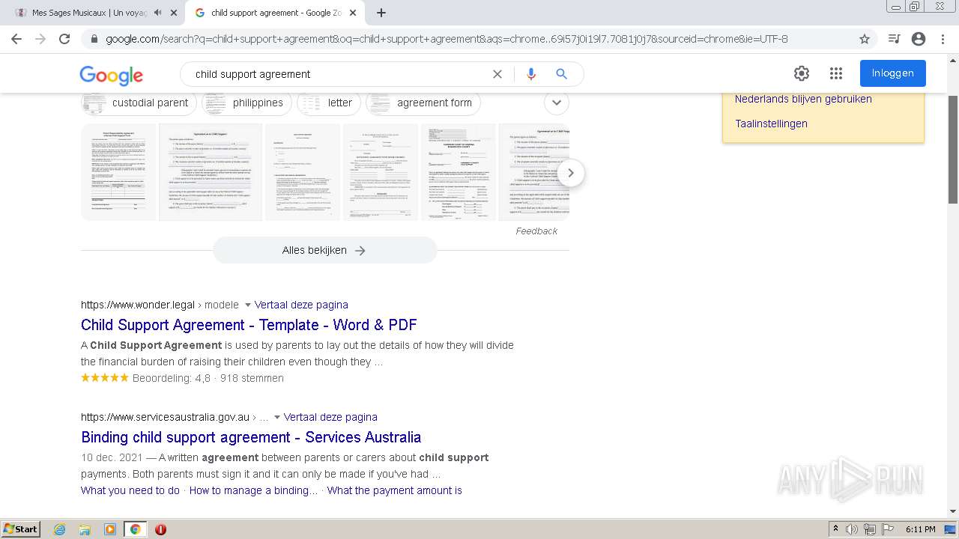The image size is (959, 539).
Task: Open a new browser tab
Action: tap(381, 13)
